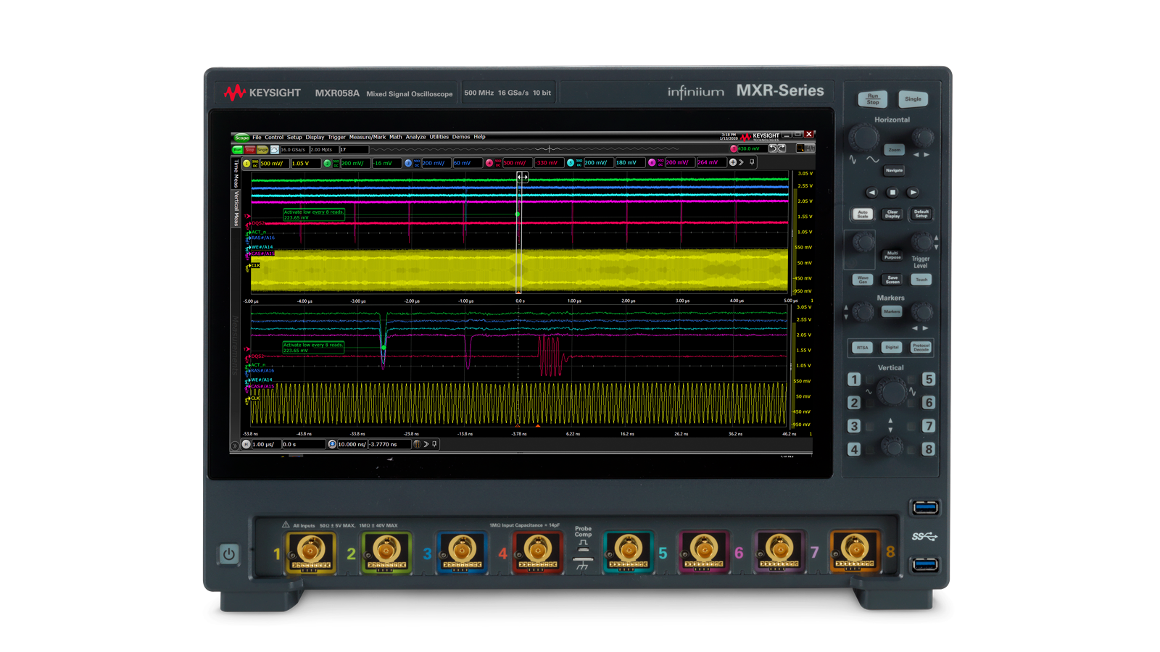The height and width of the screenshot is (652, 1160).
Task: Click the Stop acquisition icon
Action: click(x=249, y=149)
